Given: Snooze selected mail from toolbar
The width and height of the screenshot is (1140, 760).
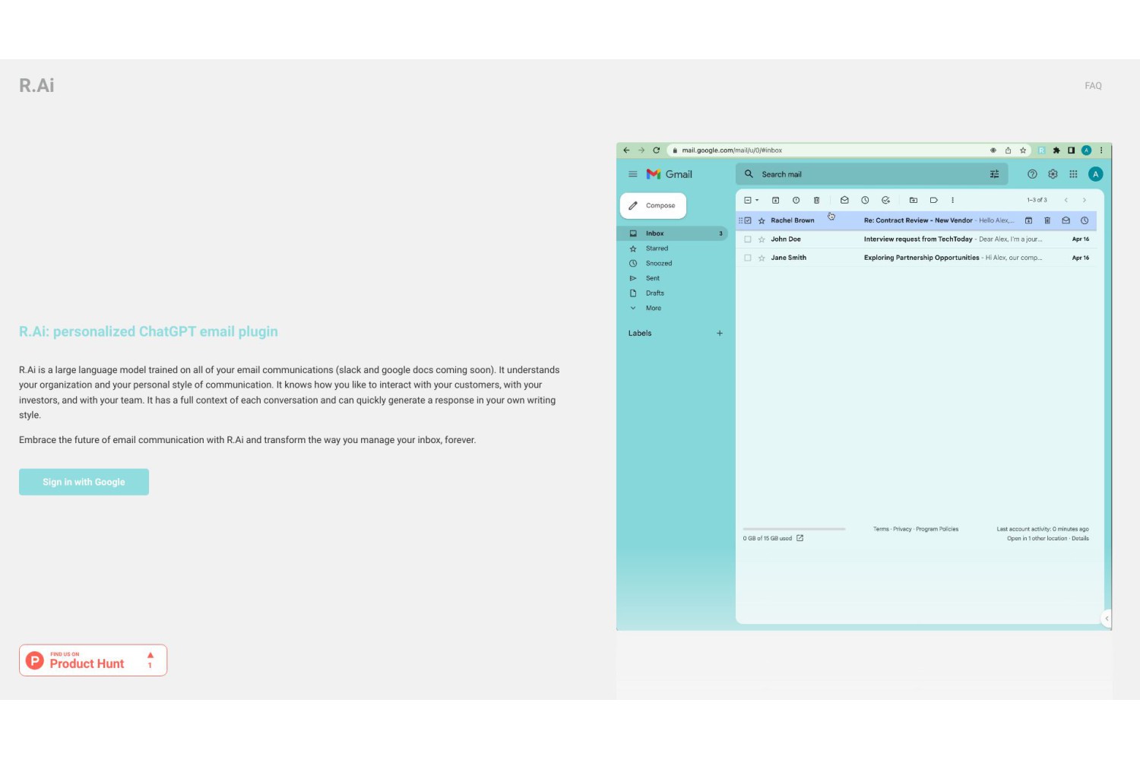Looking at the screenshot, I should click(x=865, y=201).
